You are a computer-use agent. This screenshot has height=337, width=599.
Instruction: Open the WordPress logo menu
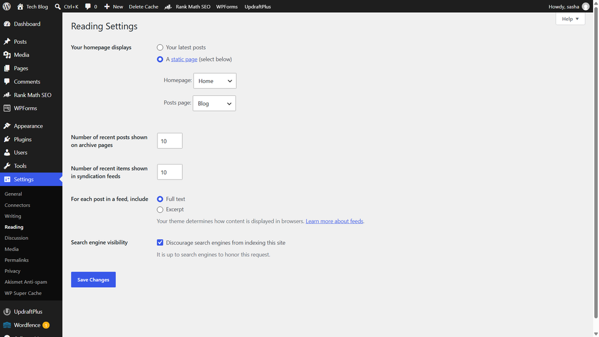[x=6, y=6]
